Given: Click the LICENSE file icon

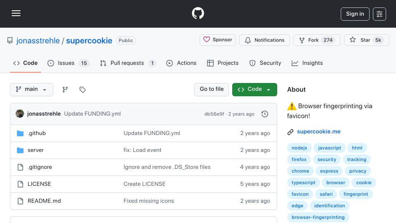Looking at the screenshot, I should pos(20,184).
